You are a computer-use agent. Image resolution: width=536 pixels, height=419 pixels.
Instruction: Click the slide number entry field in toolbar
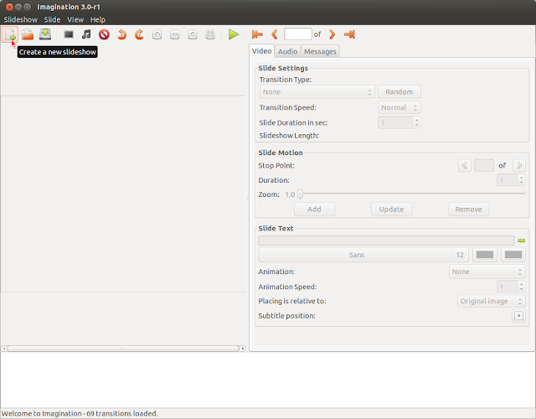[298, 34]
